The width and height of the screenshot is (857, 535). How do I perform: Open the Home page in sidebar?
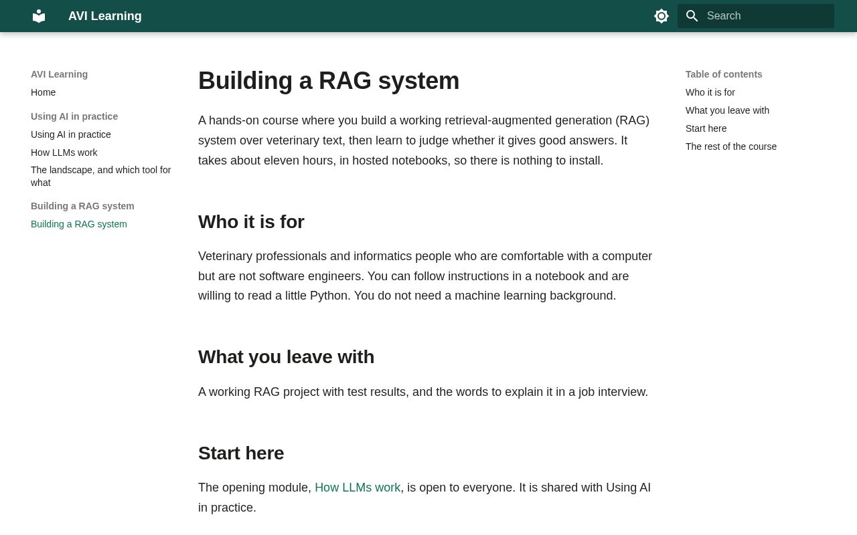(x=44, y=92)
